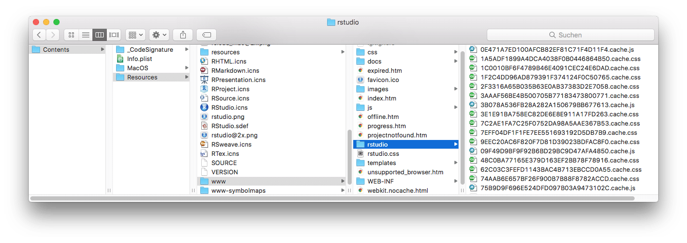Select the rstudio@2x.png icon

click(204, 135)
